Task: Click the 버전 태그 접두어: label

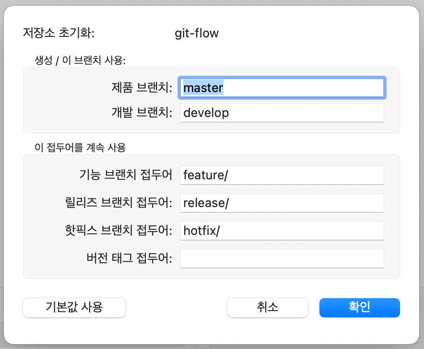Action: coord(130,258)
